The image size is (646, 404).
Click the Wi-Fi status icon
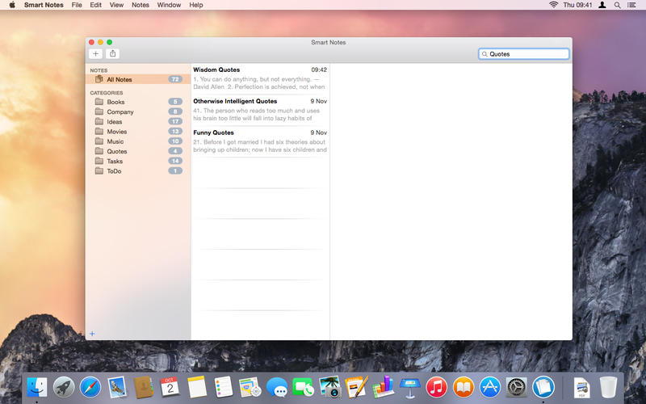click(x=554, y=5)
